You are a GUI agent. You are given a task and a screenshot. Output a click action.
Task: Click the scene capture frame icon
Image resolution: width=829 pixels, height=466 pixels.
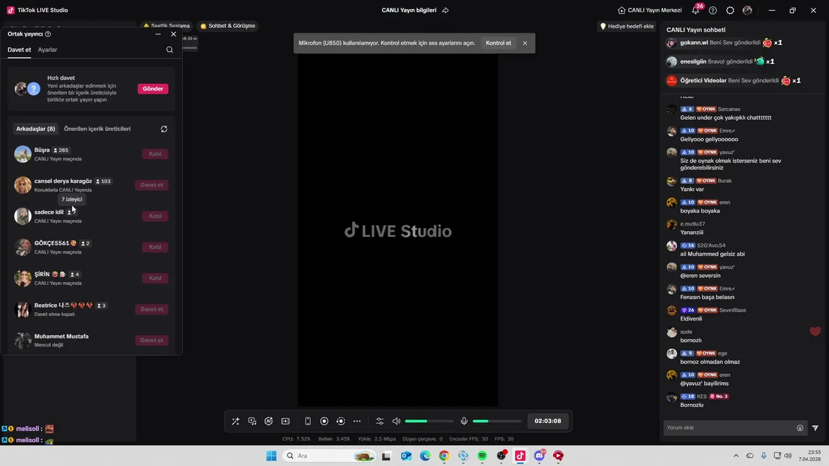(x=286, y=421)
